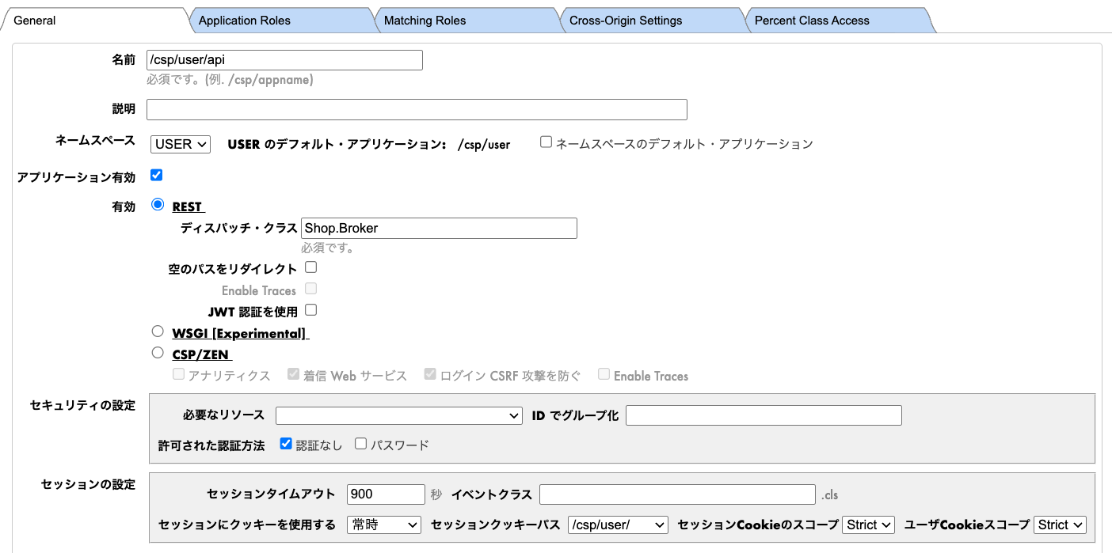Select the REST radio button

[157, 205]
